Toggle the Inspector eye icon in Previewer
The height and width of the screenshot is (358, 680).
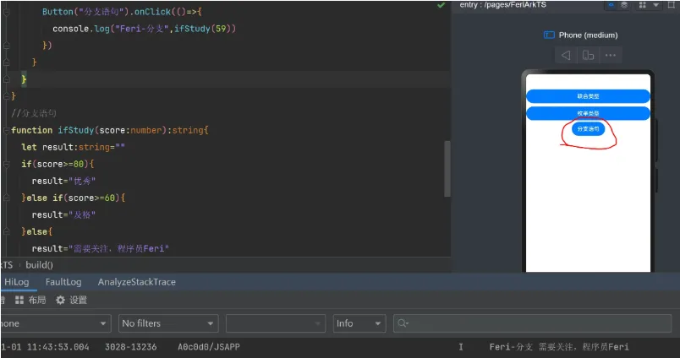(x=611, y=5)
